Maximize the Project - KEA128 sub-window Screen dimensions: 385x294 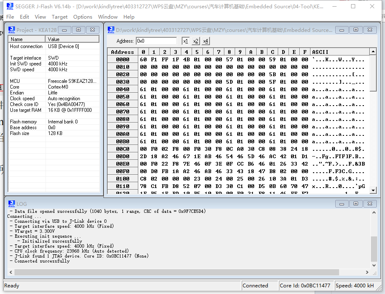point(78,30)
